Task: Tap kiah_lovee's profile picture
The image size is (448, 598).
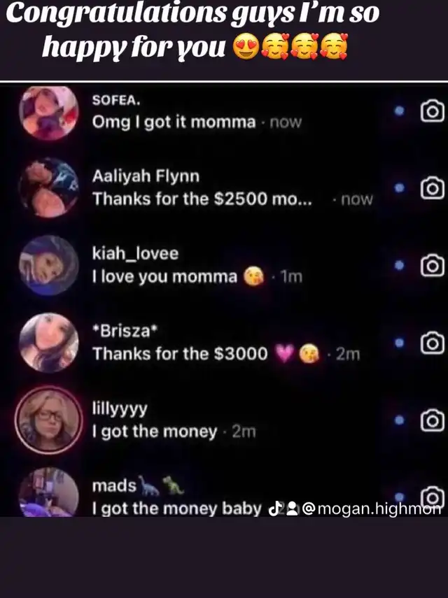Action: tap(49, 266)
